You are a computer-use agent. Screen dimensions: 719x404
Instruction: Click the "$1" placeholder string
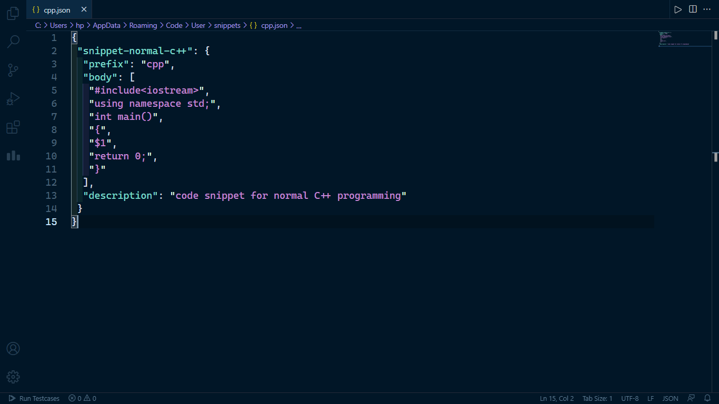(101, 143)
